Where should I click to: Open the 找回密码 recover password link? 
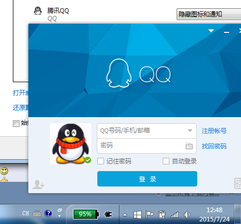coord(214,146)
